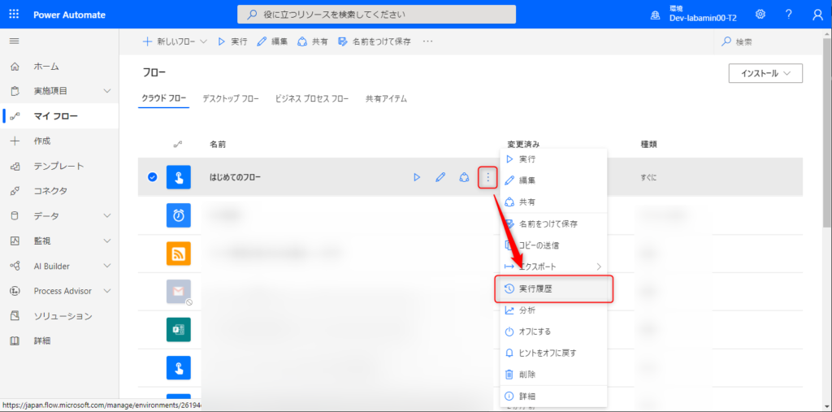Click the Power Automate title

pos(69,15)
